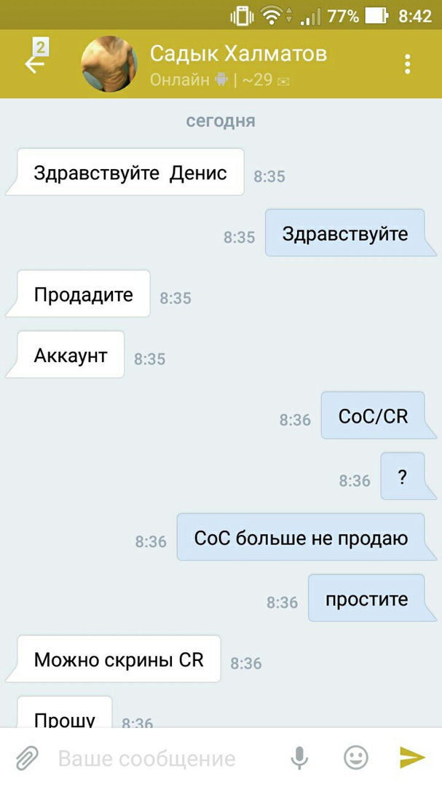The height and width of the screenshot is (787, 442).
Task: Open contact name Садык Халматов
Action: 238,54
